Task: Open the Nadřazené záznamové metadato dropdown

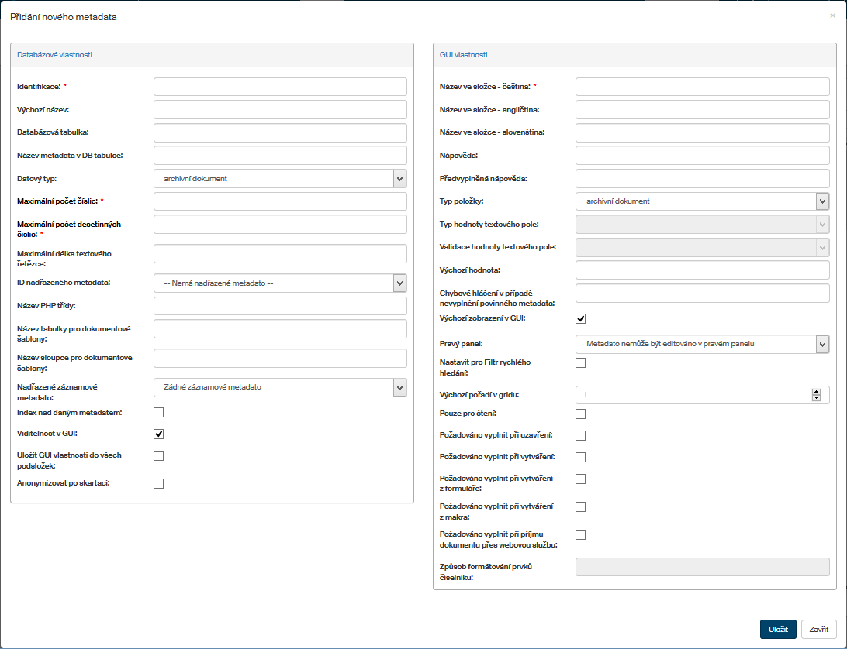Action: (x=399, y=386)
